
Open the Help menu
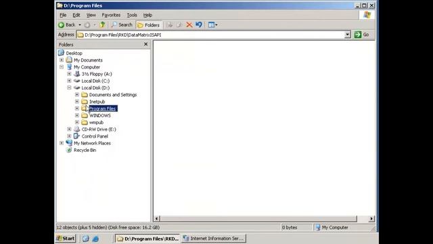(147, 15)
